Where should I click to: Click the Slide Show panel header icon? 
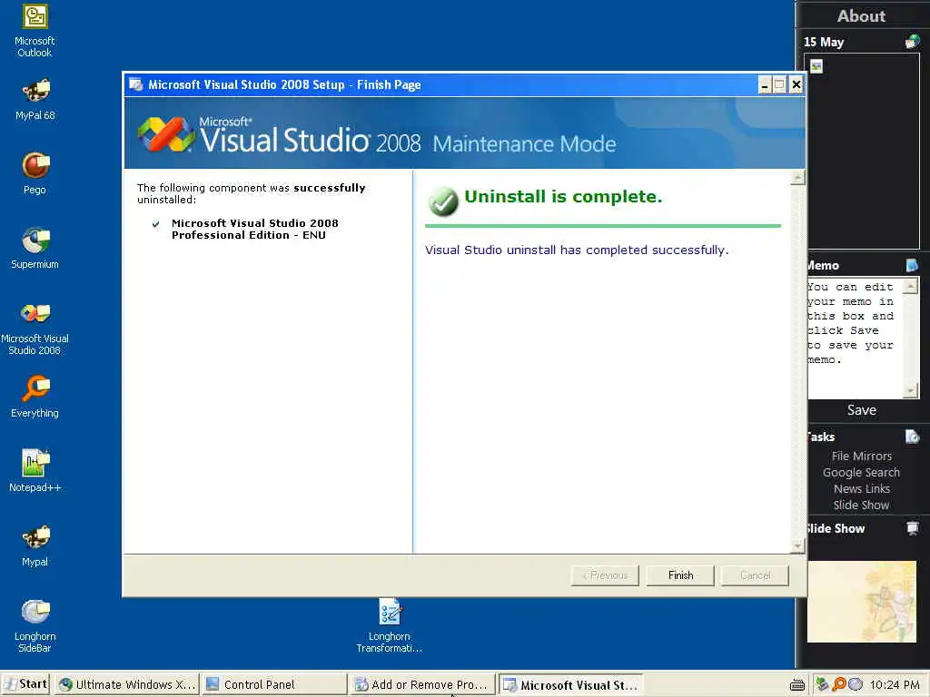tap(912, 528)
